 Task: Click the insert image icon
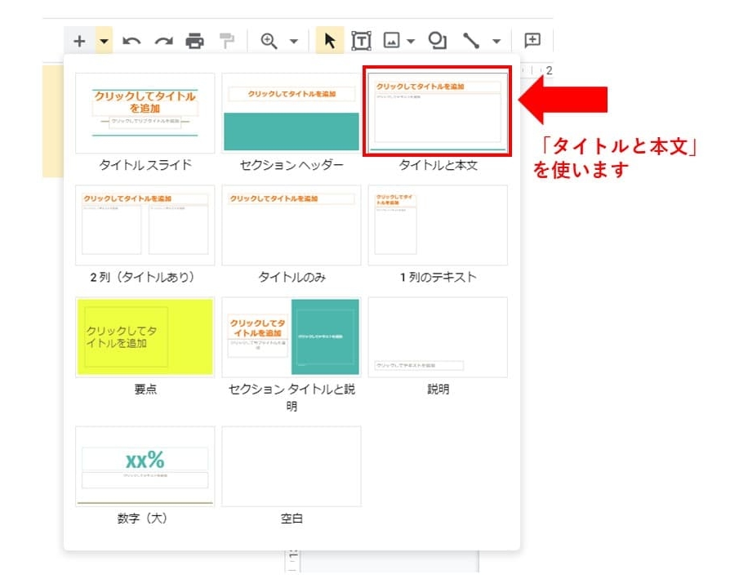(x=392, y=41)
